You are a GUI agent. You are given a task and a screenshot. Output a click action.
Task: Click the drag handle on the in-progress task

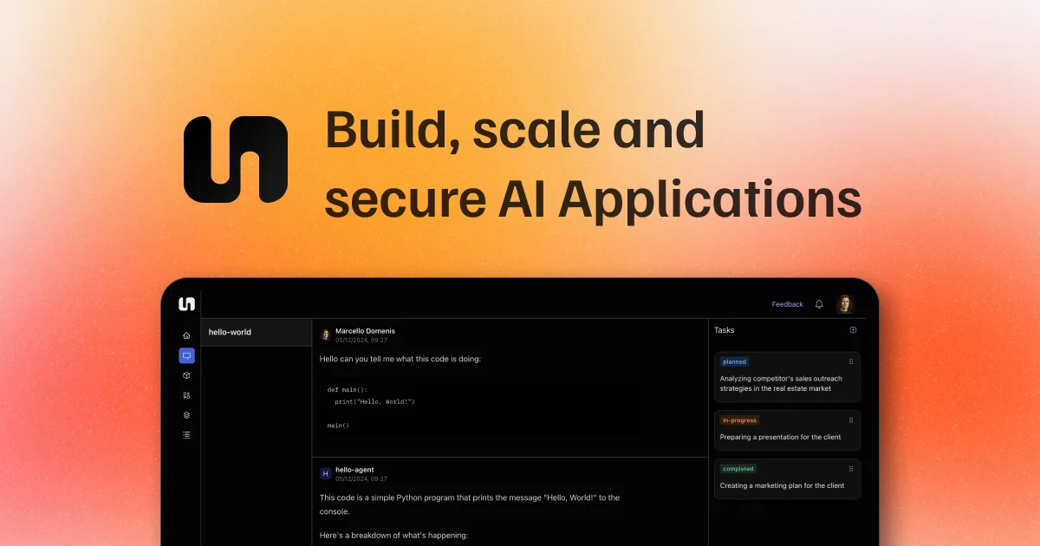[851, 419]
